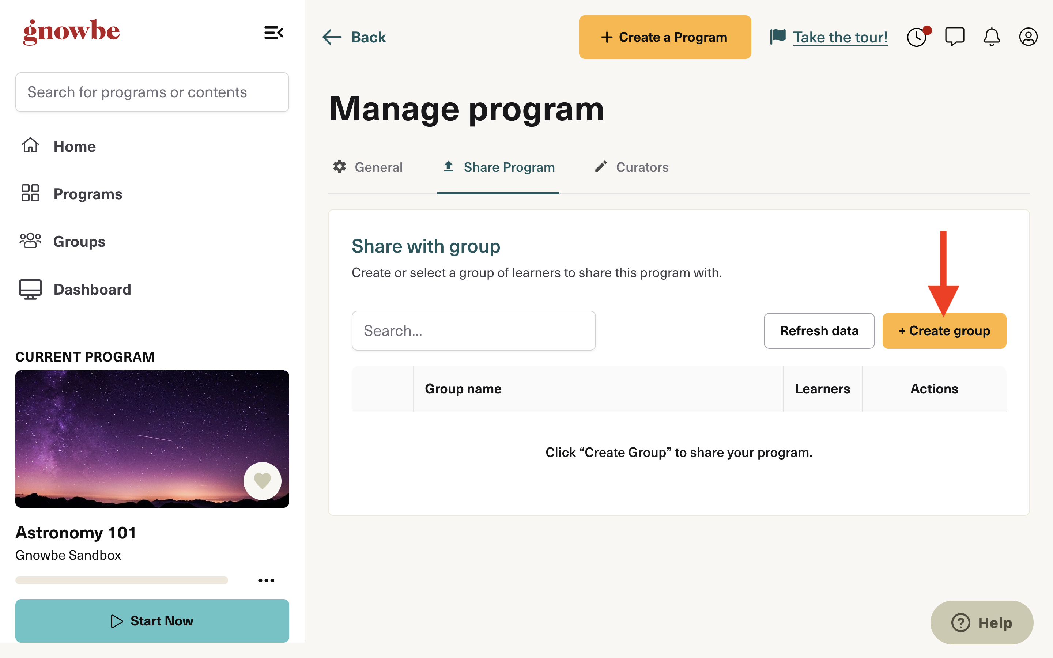Switch to the General tab

[368, 167]
